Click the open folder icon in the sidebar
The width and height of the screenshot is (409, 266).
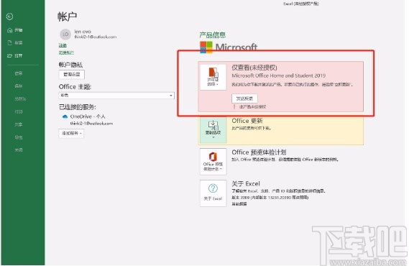(x=9, y=55)
